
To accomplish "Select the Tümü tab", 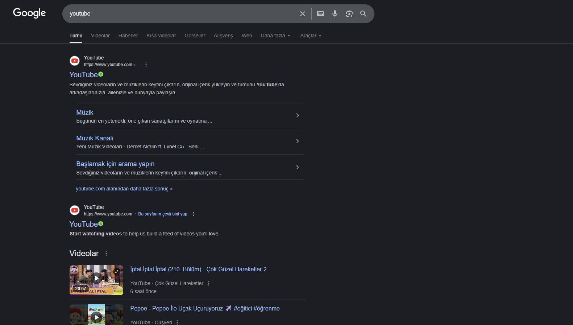I will (x=76, y=36).
